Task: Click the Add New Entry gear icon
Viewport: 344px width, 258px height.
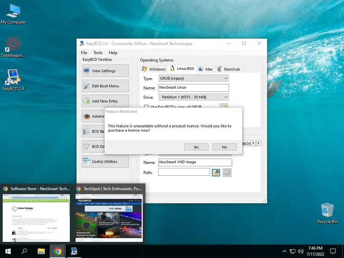Action: pyautogui.click(x=86, y=101)
